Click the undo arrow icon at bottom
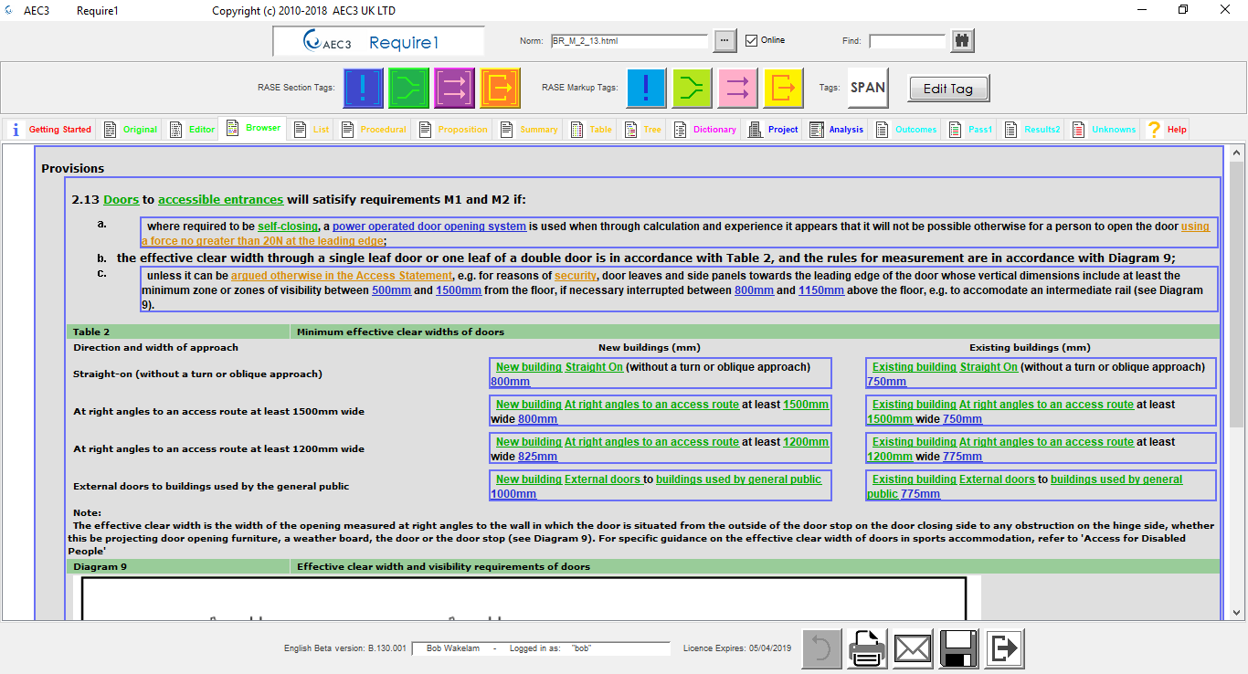1248x674 pixels. [821, 649]
